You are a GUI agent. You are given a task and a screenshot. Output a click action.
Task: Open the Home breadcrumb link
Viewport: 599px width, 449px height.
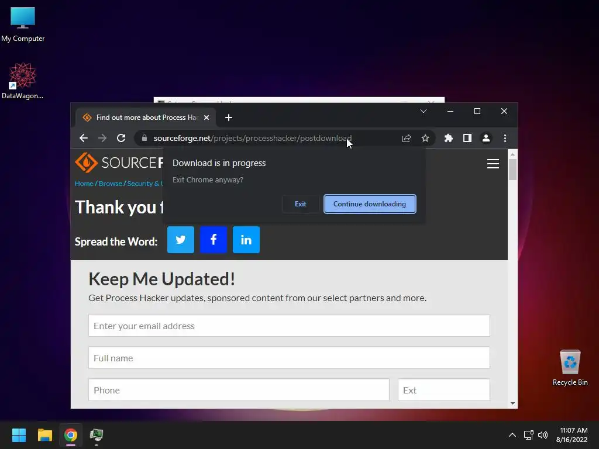point(84,184)
